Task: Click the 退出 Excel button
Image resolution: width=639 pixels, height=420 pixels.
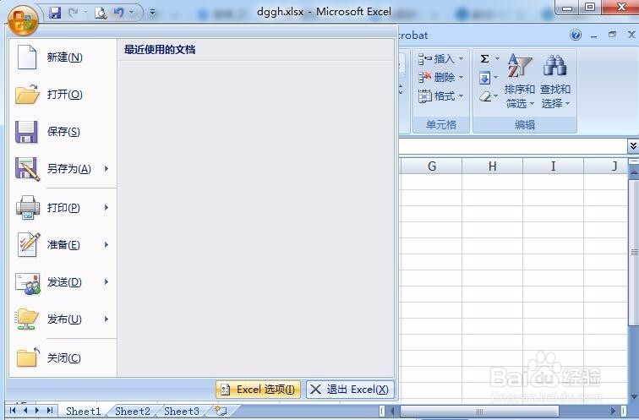Action: click(350, 390)
